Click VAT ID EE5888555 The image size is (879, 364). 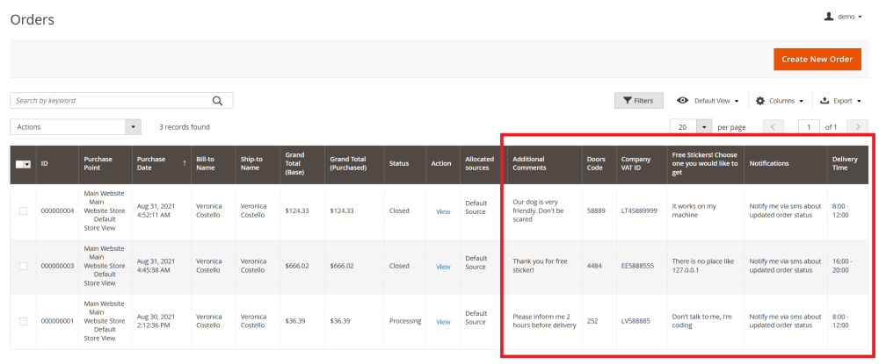tap(637, 266)
